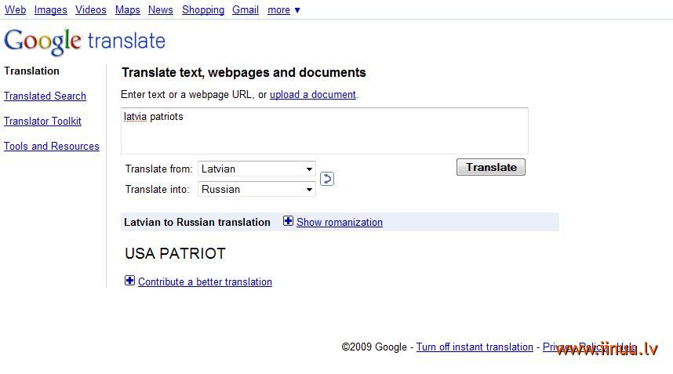Viewport: 673px width, 374px height.
Task: Expand the more menu arrow
Action: (x=297, y=10)
